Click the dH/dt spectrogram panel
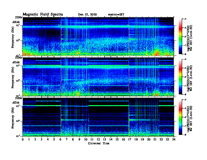The image size is (207, 160). pos(98,36)
